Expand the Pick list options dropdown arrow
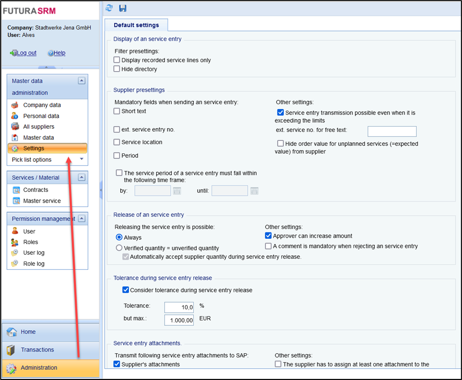The height and width of the screenshot is (380, 462). click(x=81, y=159)
